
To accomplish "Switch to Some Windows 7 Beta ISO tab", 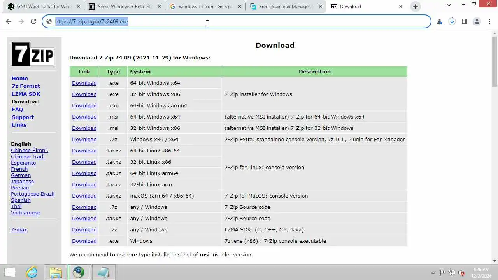I will point(124,7).
